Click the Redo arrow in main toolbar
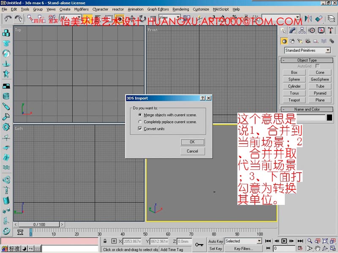Screen dimensions: 338x253 click(18, 19)
